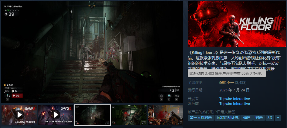Screen dimensions: 287x128
Task: Click the plus button to add tags
Action: (278, 118)
